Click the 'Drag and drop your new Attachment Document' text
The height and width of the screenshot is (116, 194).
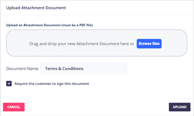click(81, 44)
